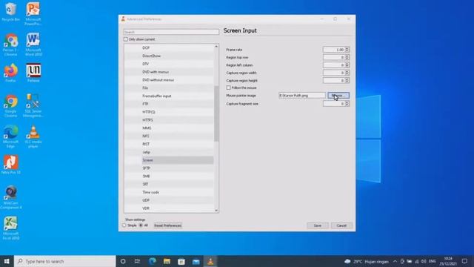Open Microsoft PowerPoint desktop shortcut
The height and width of the screenshot is (267, 474).
click(33, 13)
